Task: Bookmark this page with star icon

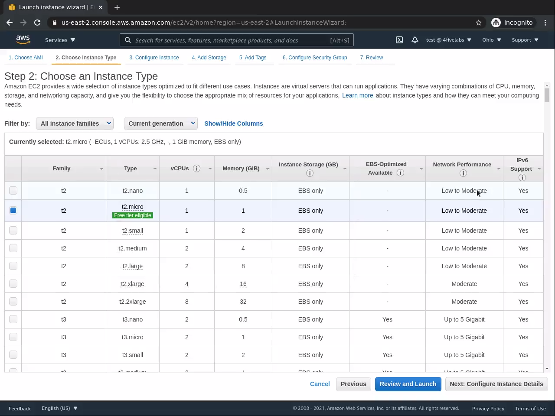Action: [479, 23]
